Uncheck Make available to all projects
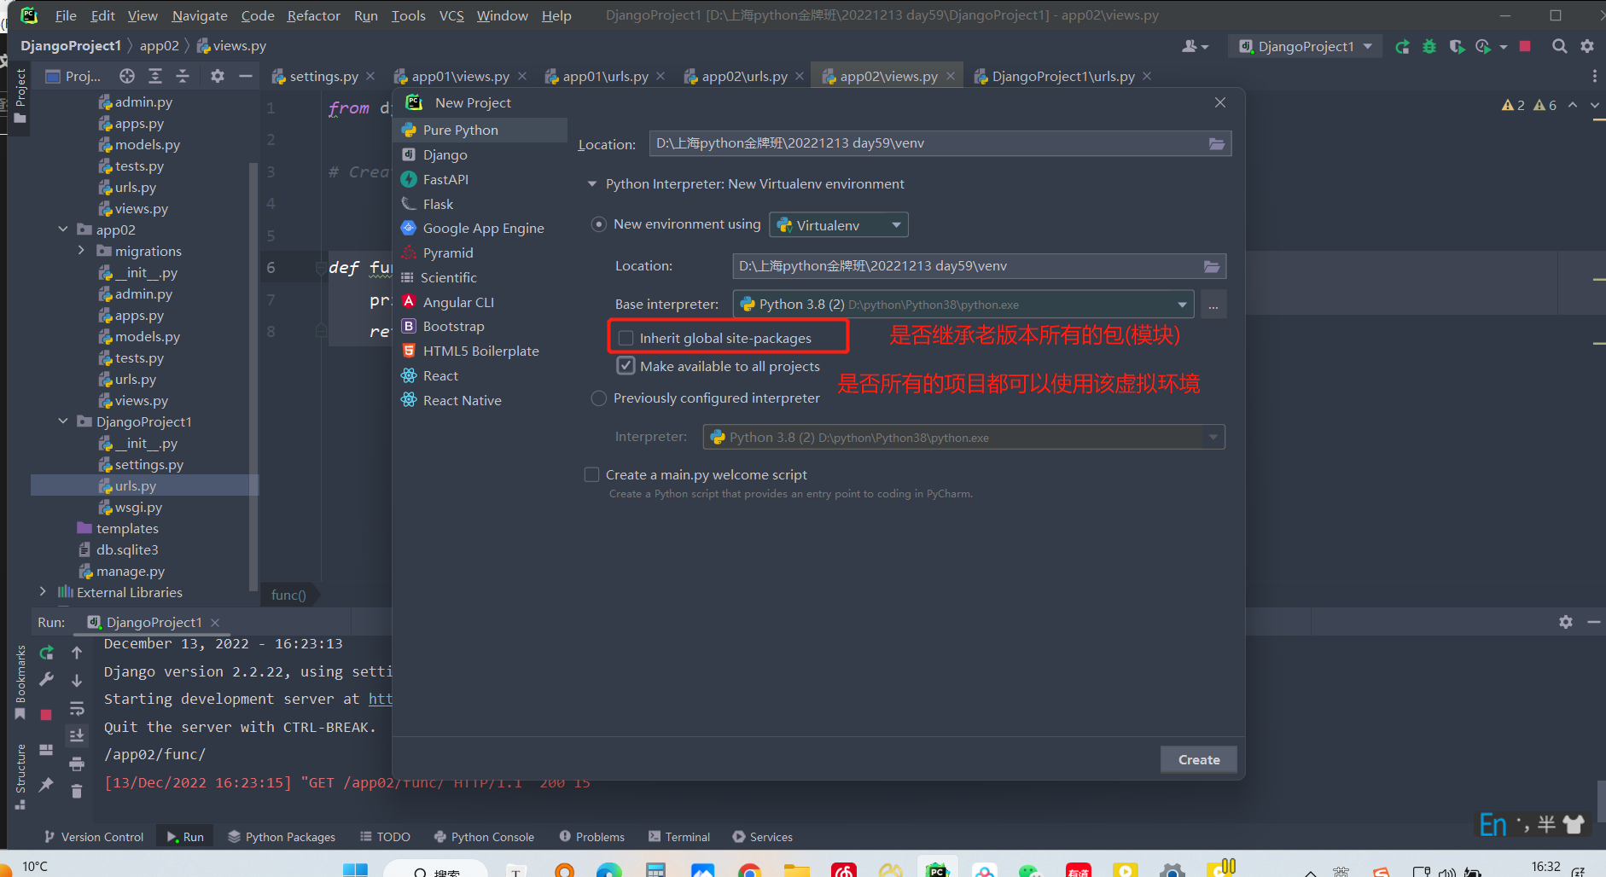The image size is (1606, 877). click(626, 366)
